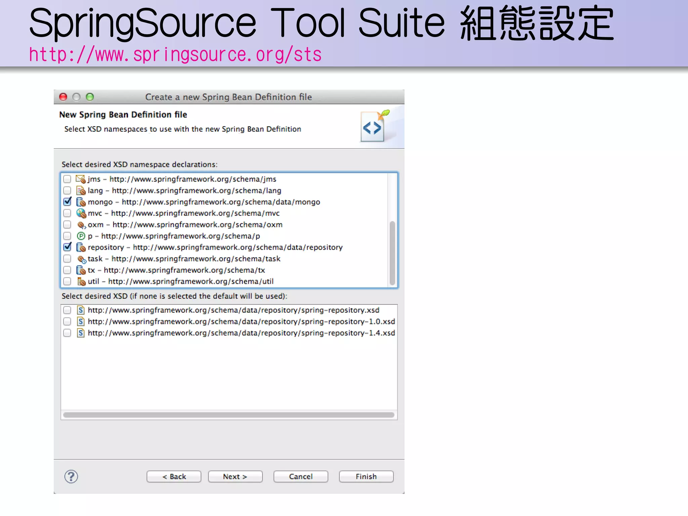The image size is (688, 516).
Task: Enable the p namespace checkbox
Action: (67, 236)
